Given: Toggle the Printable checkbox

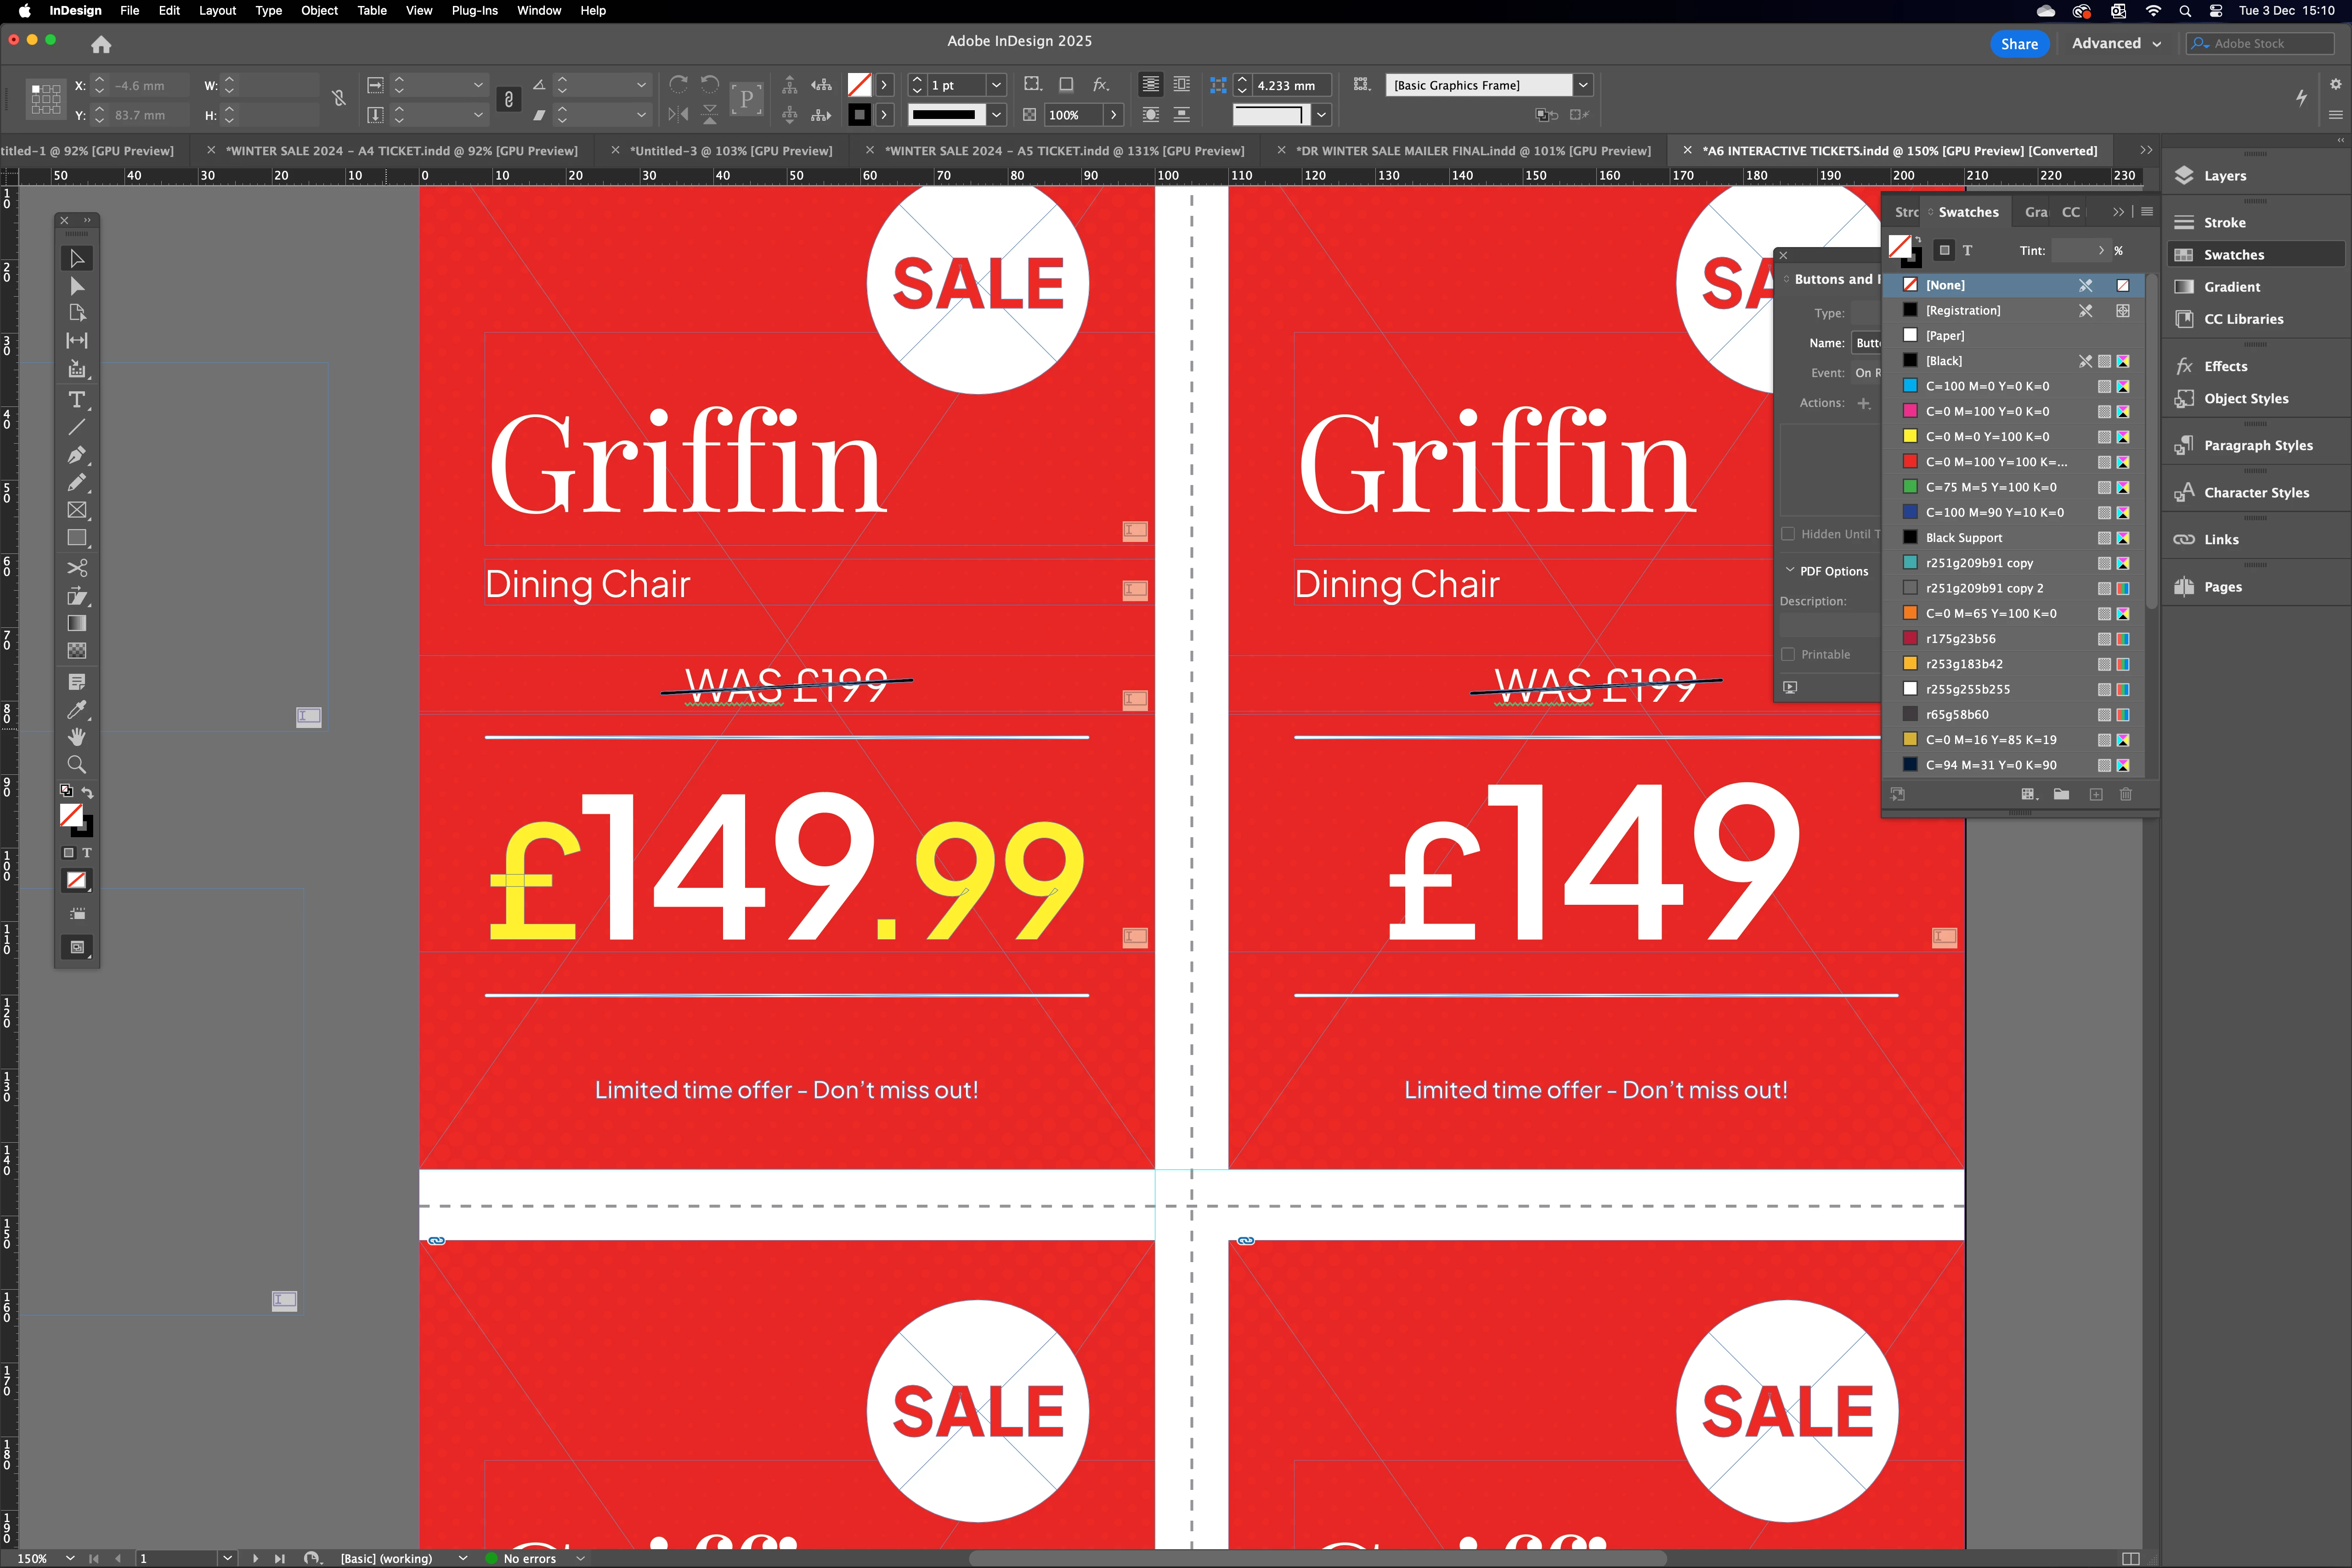Looking at the screenshot, I should click(1788, 654).
